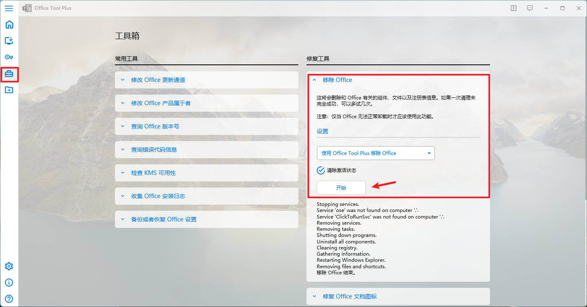Expand 检查 KMS 可用性 section
This screenshot has width=587, height=307.
[207, 173]
